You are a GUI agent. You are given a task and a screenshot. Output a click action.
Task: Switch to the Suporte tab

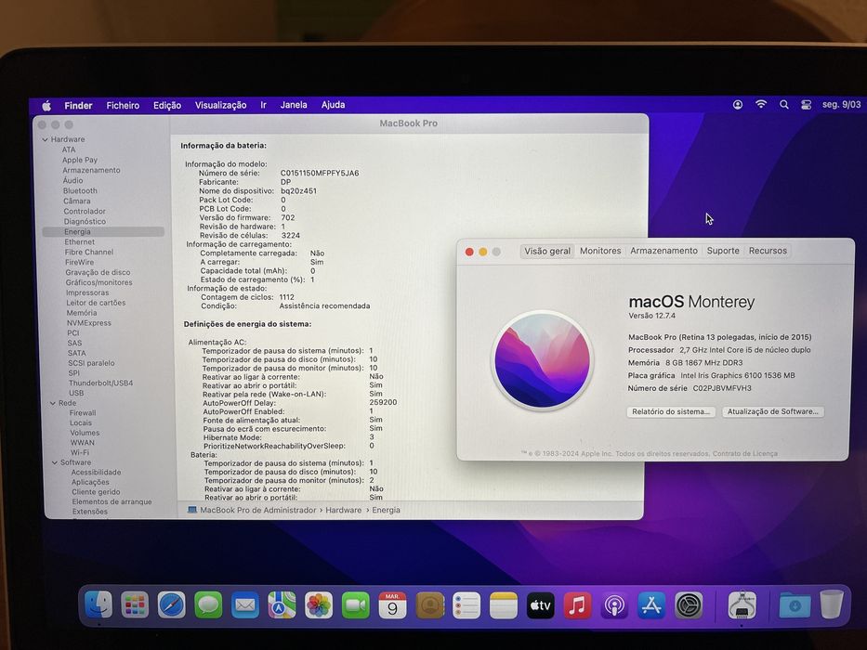(723, 251)
